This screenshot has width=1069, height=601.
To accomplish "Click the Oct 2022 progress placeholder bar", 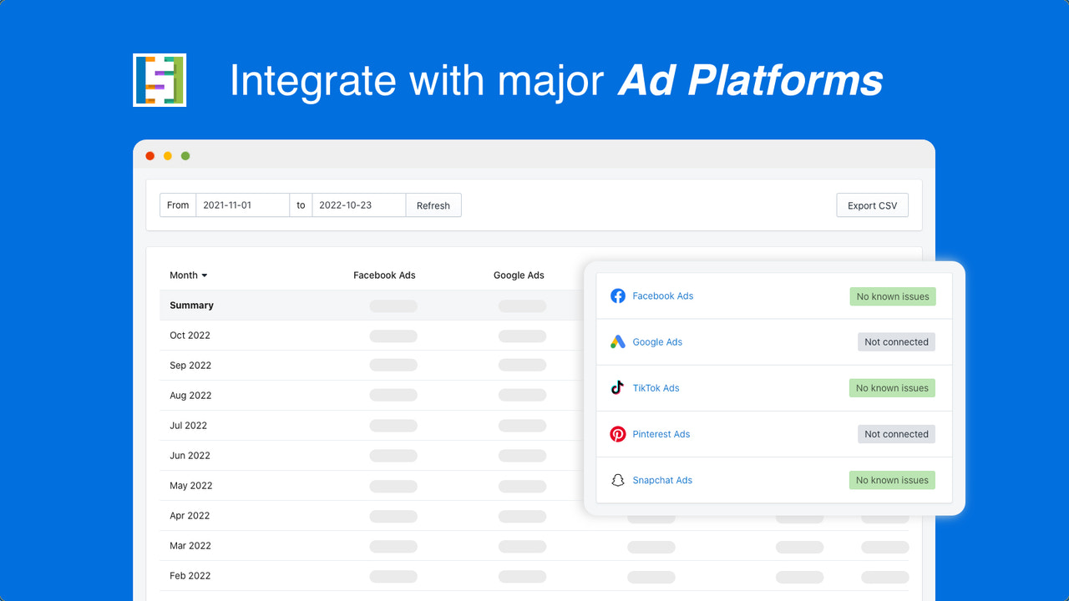I will (393, 336).
